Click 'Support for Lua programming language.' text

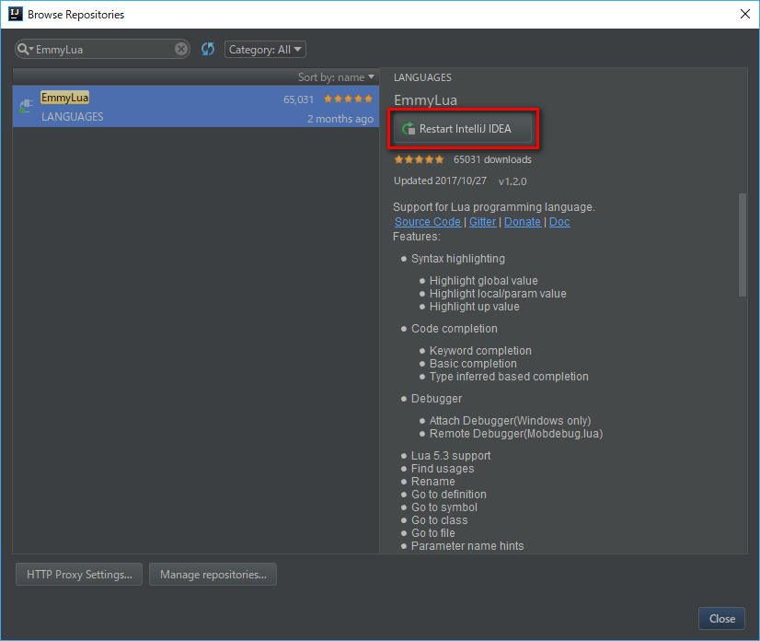(494, 207)
